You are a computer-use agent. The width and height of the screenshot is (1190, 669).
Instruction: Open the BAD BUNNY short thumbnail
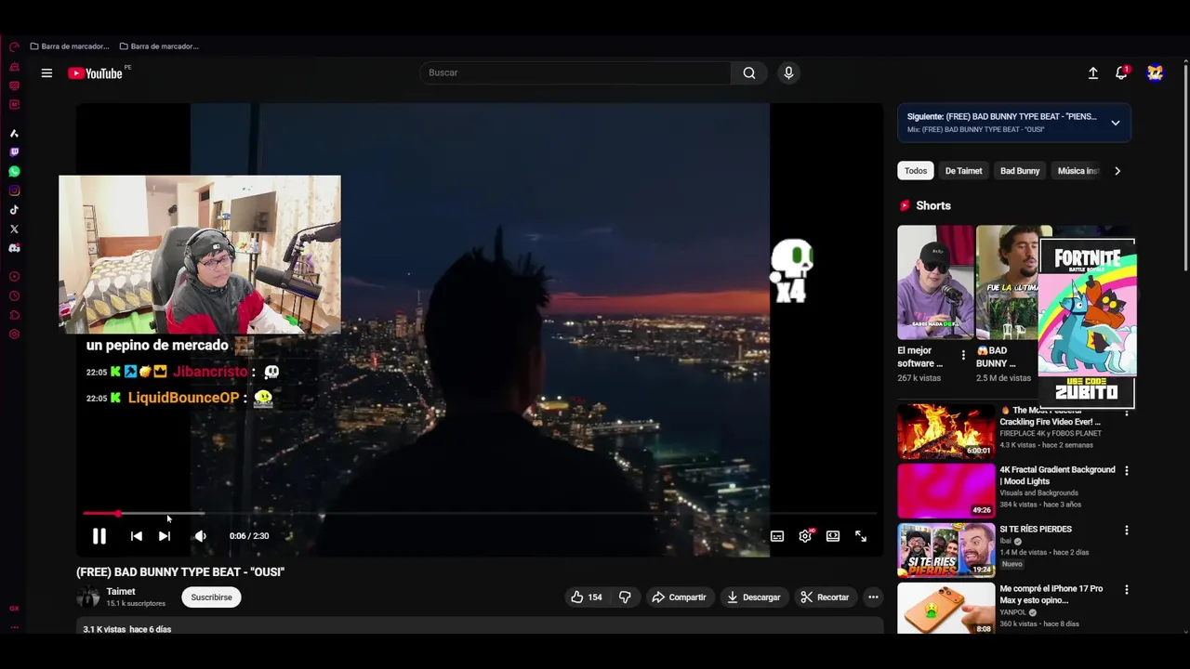1007,282
